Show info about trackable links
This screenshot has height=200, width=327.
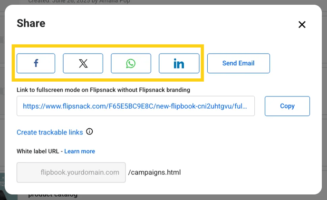(x=89, y=132)
